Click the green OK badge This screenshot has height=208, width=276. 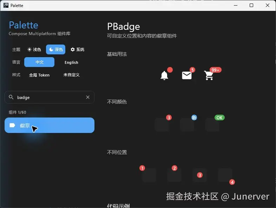click(219, 118)
